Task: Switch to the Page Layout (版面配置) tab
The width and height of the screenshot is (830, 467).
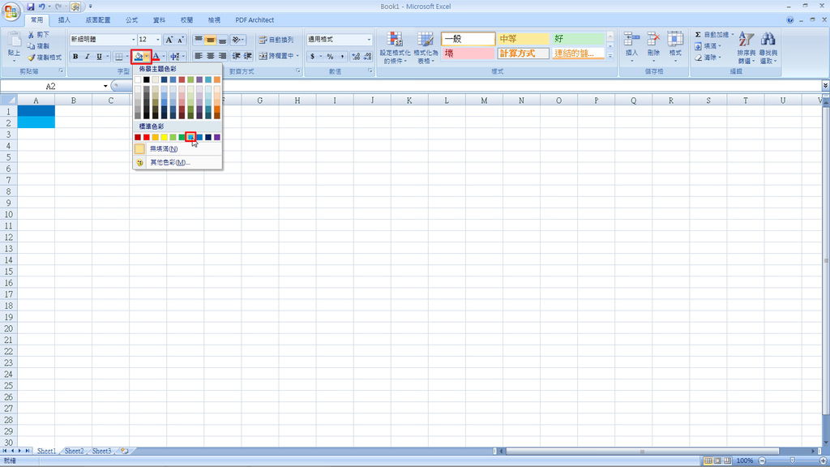Action: (x=98, y=20)
